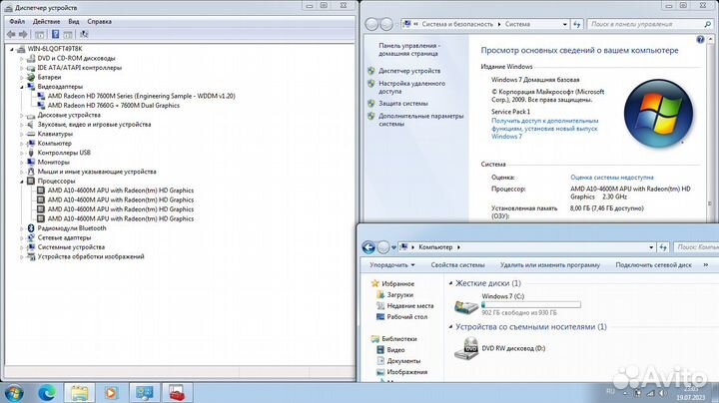Screen dimensions: 719x403
Task: Expand the Батареи node
Action: (22, 78)
